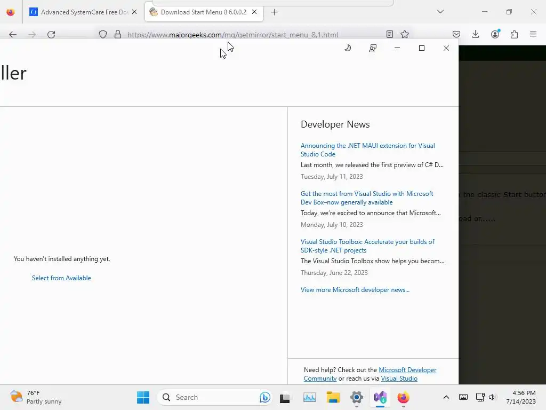Open Firefox tracking protection shield

[103, 34]
